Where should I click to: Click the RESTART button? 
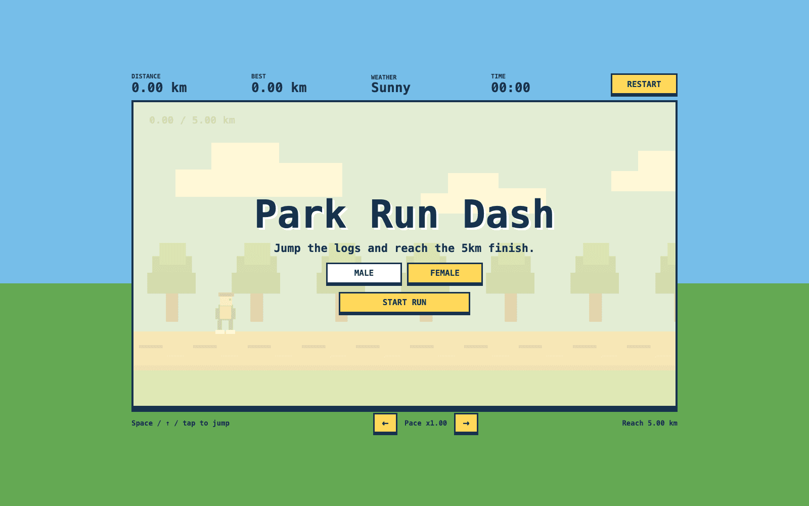[x=644, y=85]
